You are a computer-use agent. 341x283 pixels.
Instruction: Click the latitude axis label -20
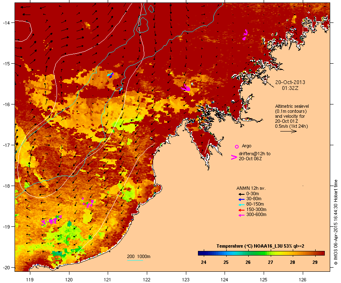pos(6,267)
